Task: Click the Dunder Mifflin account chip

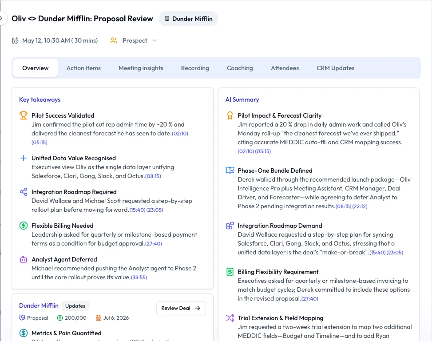Action: coord(188,19)
